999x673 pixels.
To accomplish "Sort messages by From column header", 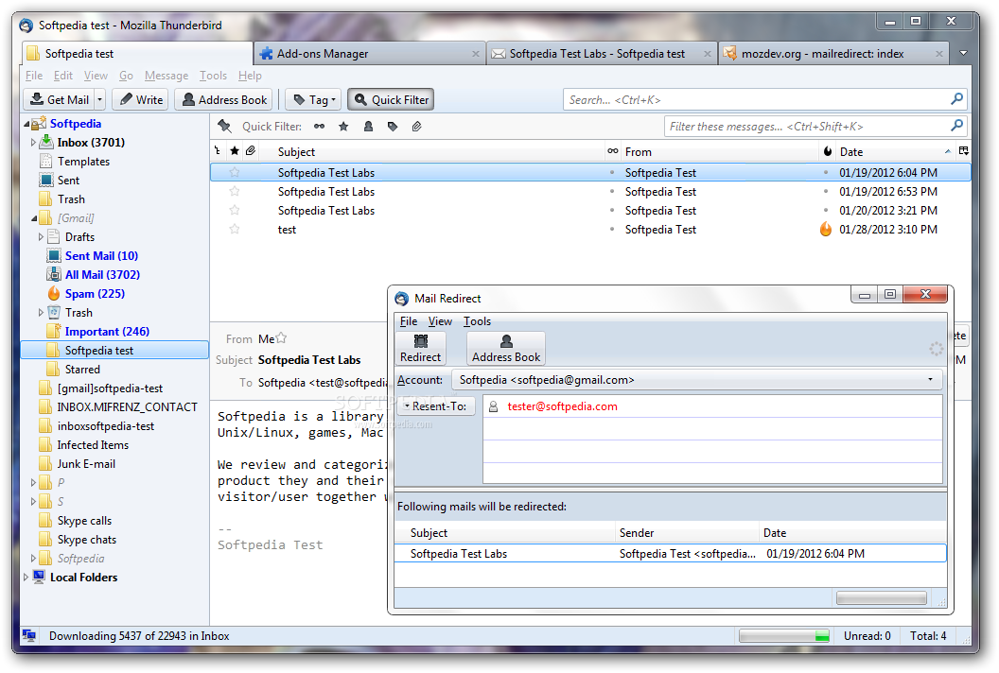I will point(719,151).
